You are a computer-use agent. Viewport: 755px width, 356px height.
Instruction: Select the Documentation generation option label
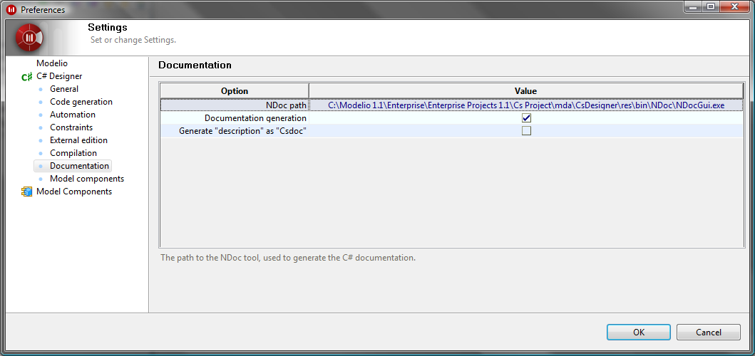(x=256, y=118)
